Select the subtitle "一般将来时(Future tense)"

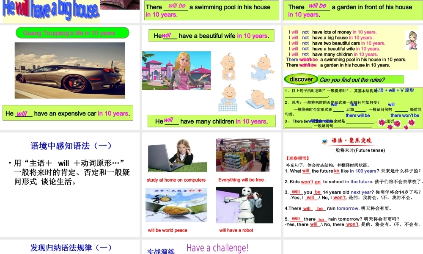point(358,150)
